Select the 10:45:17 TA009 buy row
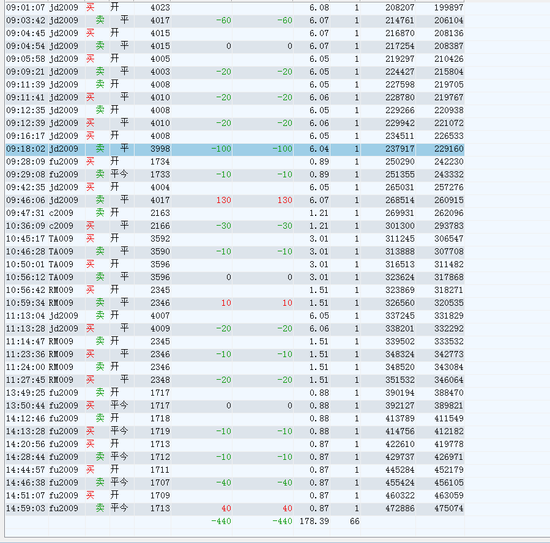Image resolution: width=550 pixels, height=543 pixels. pyautogui.click(x=235, y=238)
